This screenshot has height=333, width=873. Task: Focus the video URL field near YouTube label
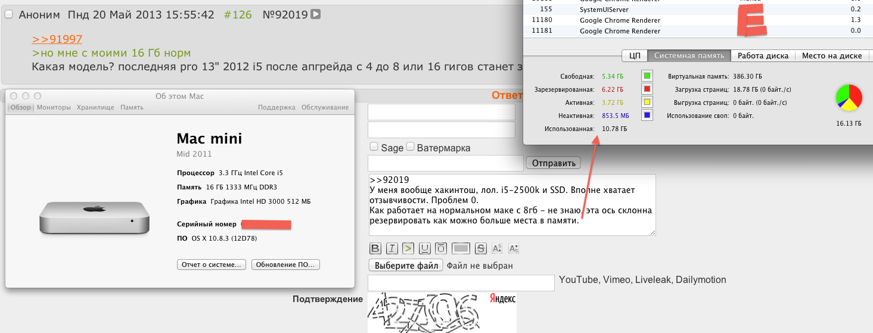(461, 282)
